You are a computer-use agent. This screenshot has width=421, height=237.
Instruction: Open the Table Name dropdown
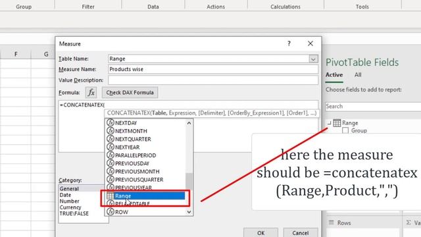pyautogui.click(x=313, y=59)
